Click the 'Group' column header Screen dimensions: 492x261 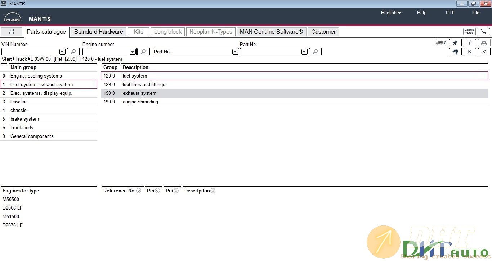(x=110, y=67)
